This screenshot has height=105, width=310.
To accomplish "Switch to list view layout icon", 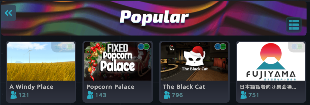I will tap(294, 25).
